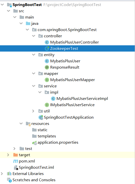Viewport: 135px width, 184px height.
Task: Select IMybatisPlusUserService interface
Action: point(72,105)
